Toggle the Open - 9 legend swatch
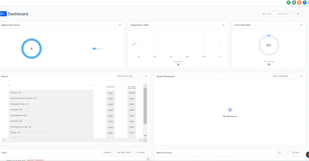The image size is (309, 161). (94, 49)
